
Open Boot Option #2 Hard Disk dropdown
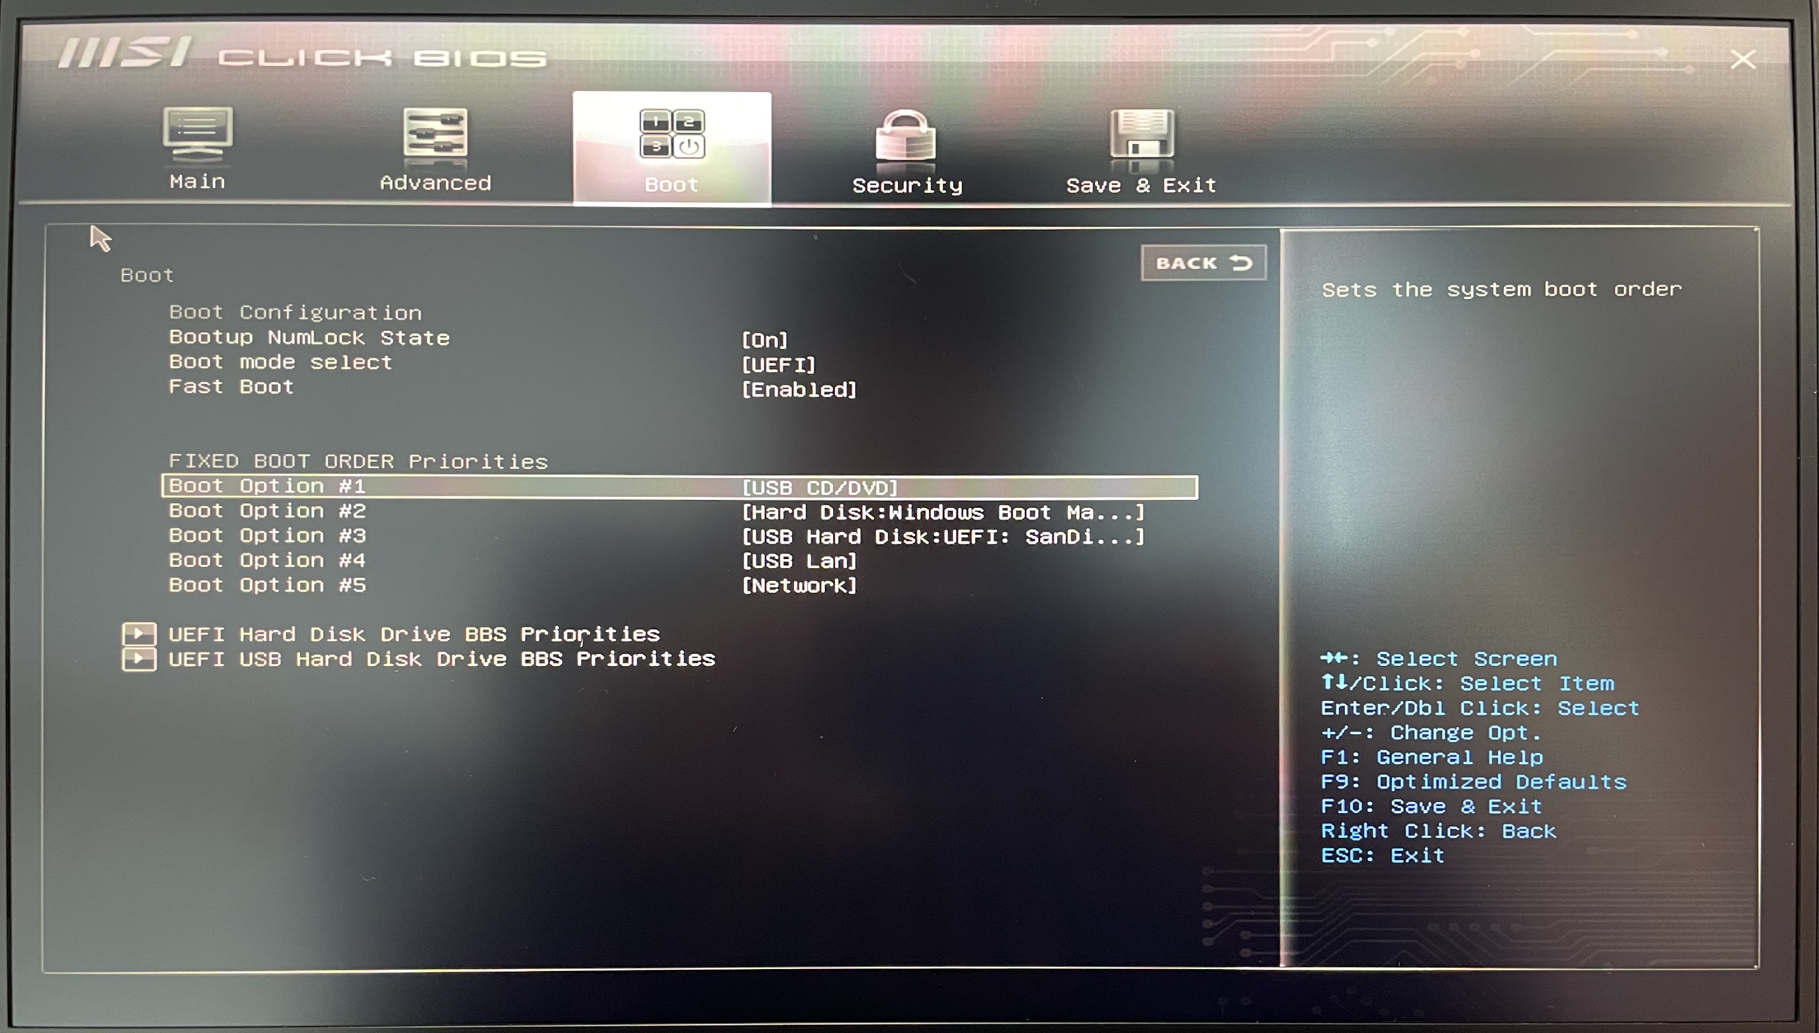(943, 512)
